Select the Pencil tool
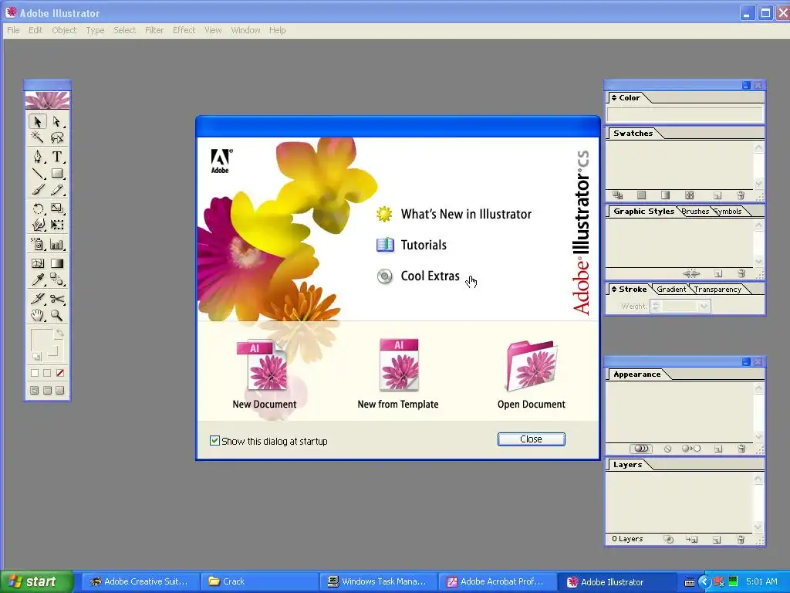The image size is (790, 593). pos(56,190)
